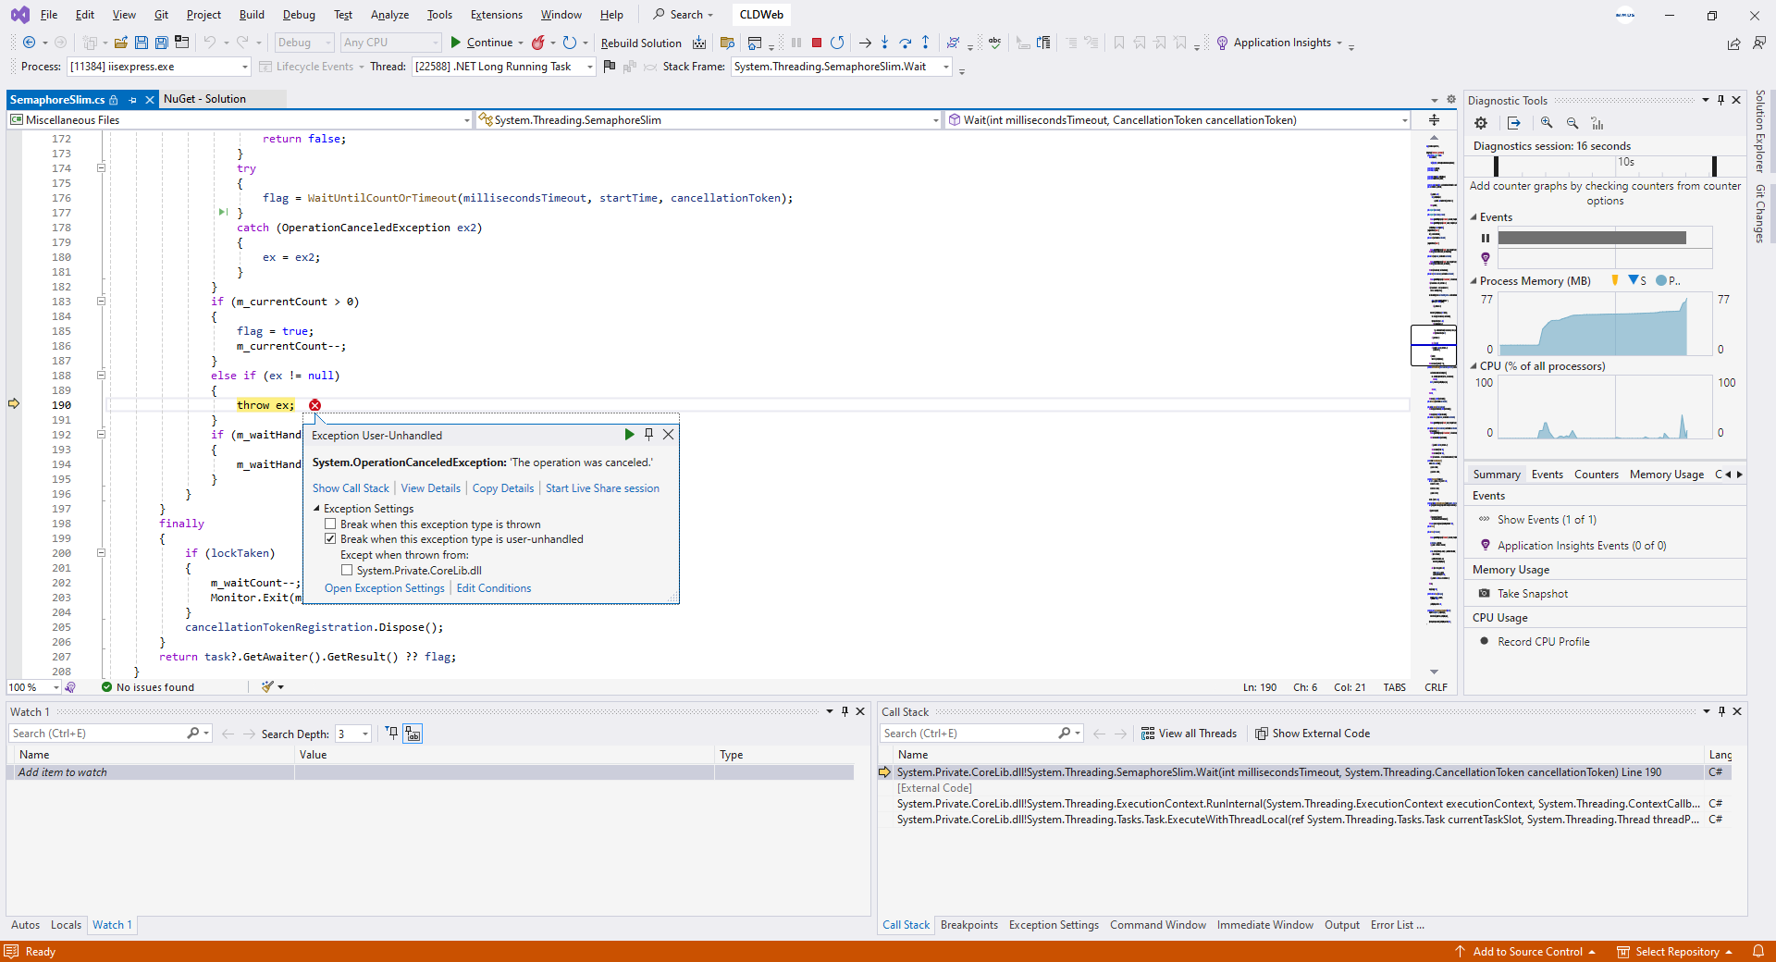Toggle pause events icon in Events graph
1776x962 pixels.
click(1486, 238)
